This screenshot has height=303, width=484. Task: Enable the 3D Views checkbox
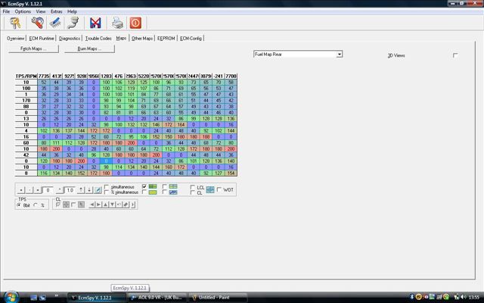pos(455,55)
